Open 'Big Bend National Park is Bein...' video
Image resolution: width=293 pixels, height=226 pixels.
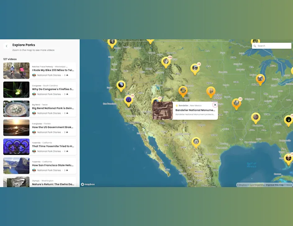tap(53, 108)
